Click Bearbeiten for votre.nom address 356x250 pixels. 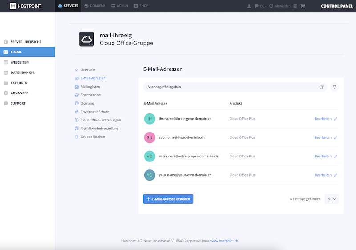point(323,156)
